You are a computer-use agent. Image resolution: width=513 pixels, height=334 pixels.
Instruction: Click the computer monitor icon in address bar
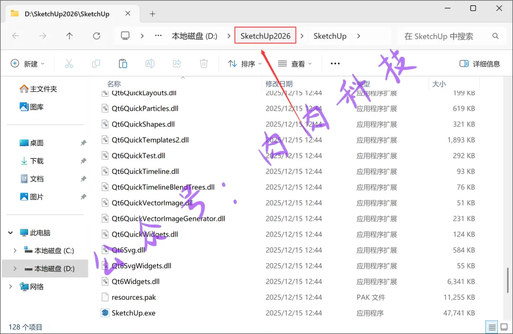(x=125, y=36)
